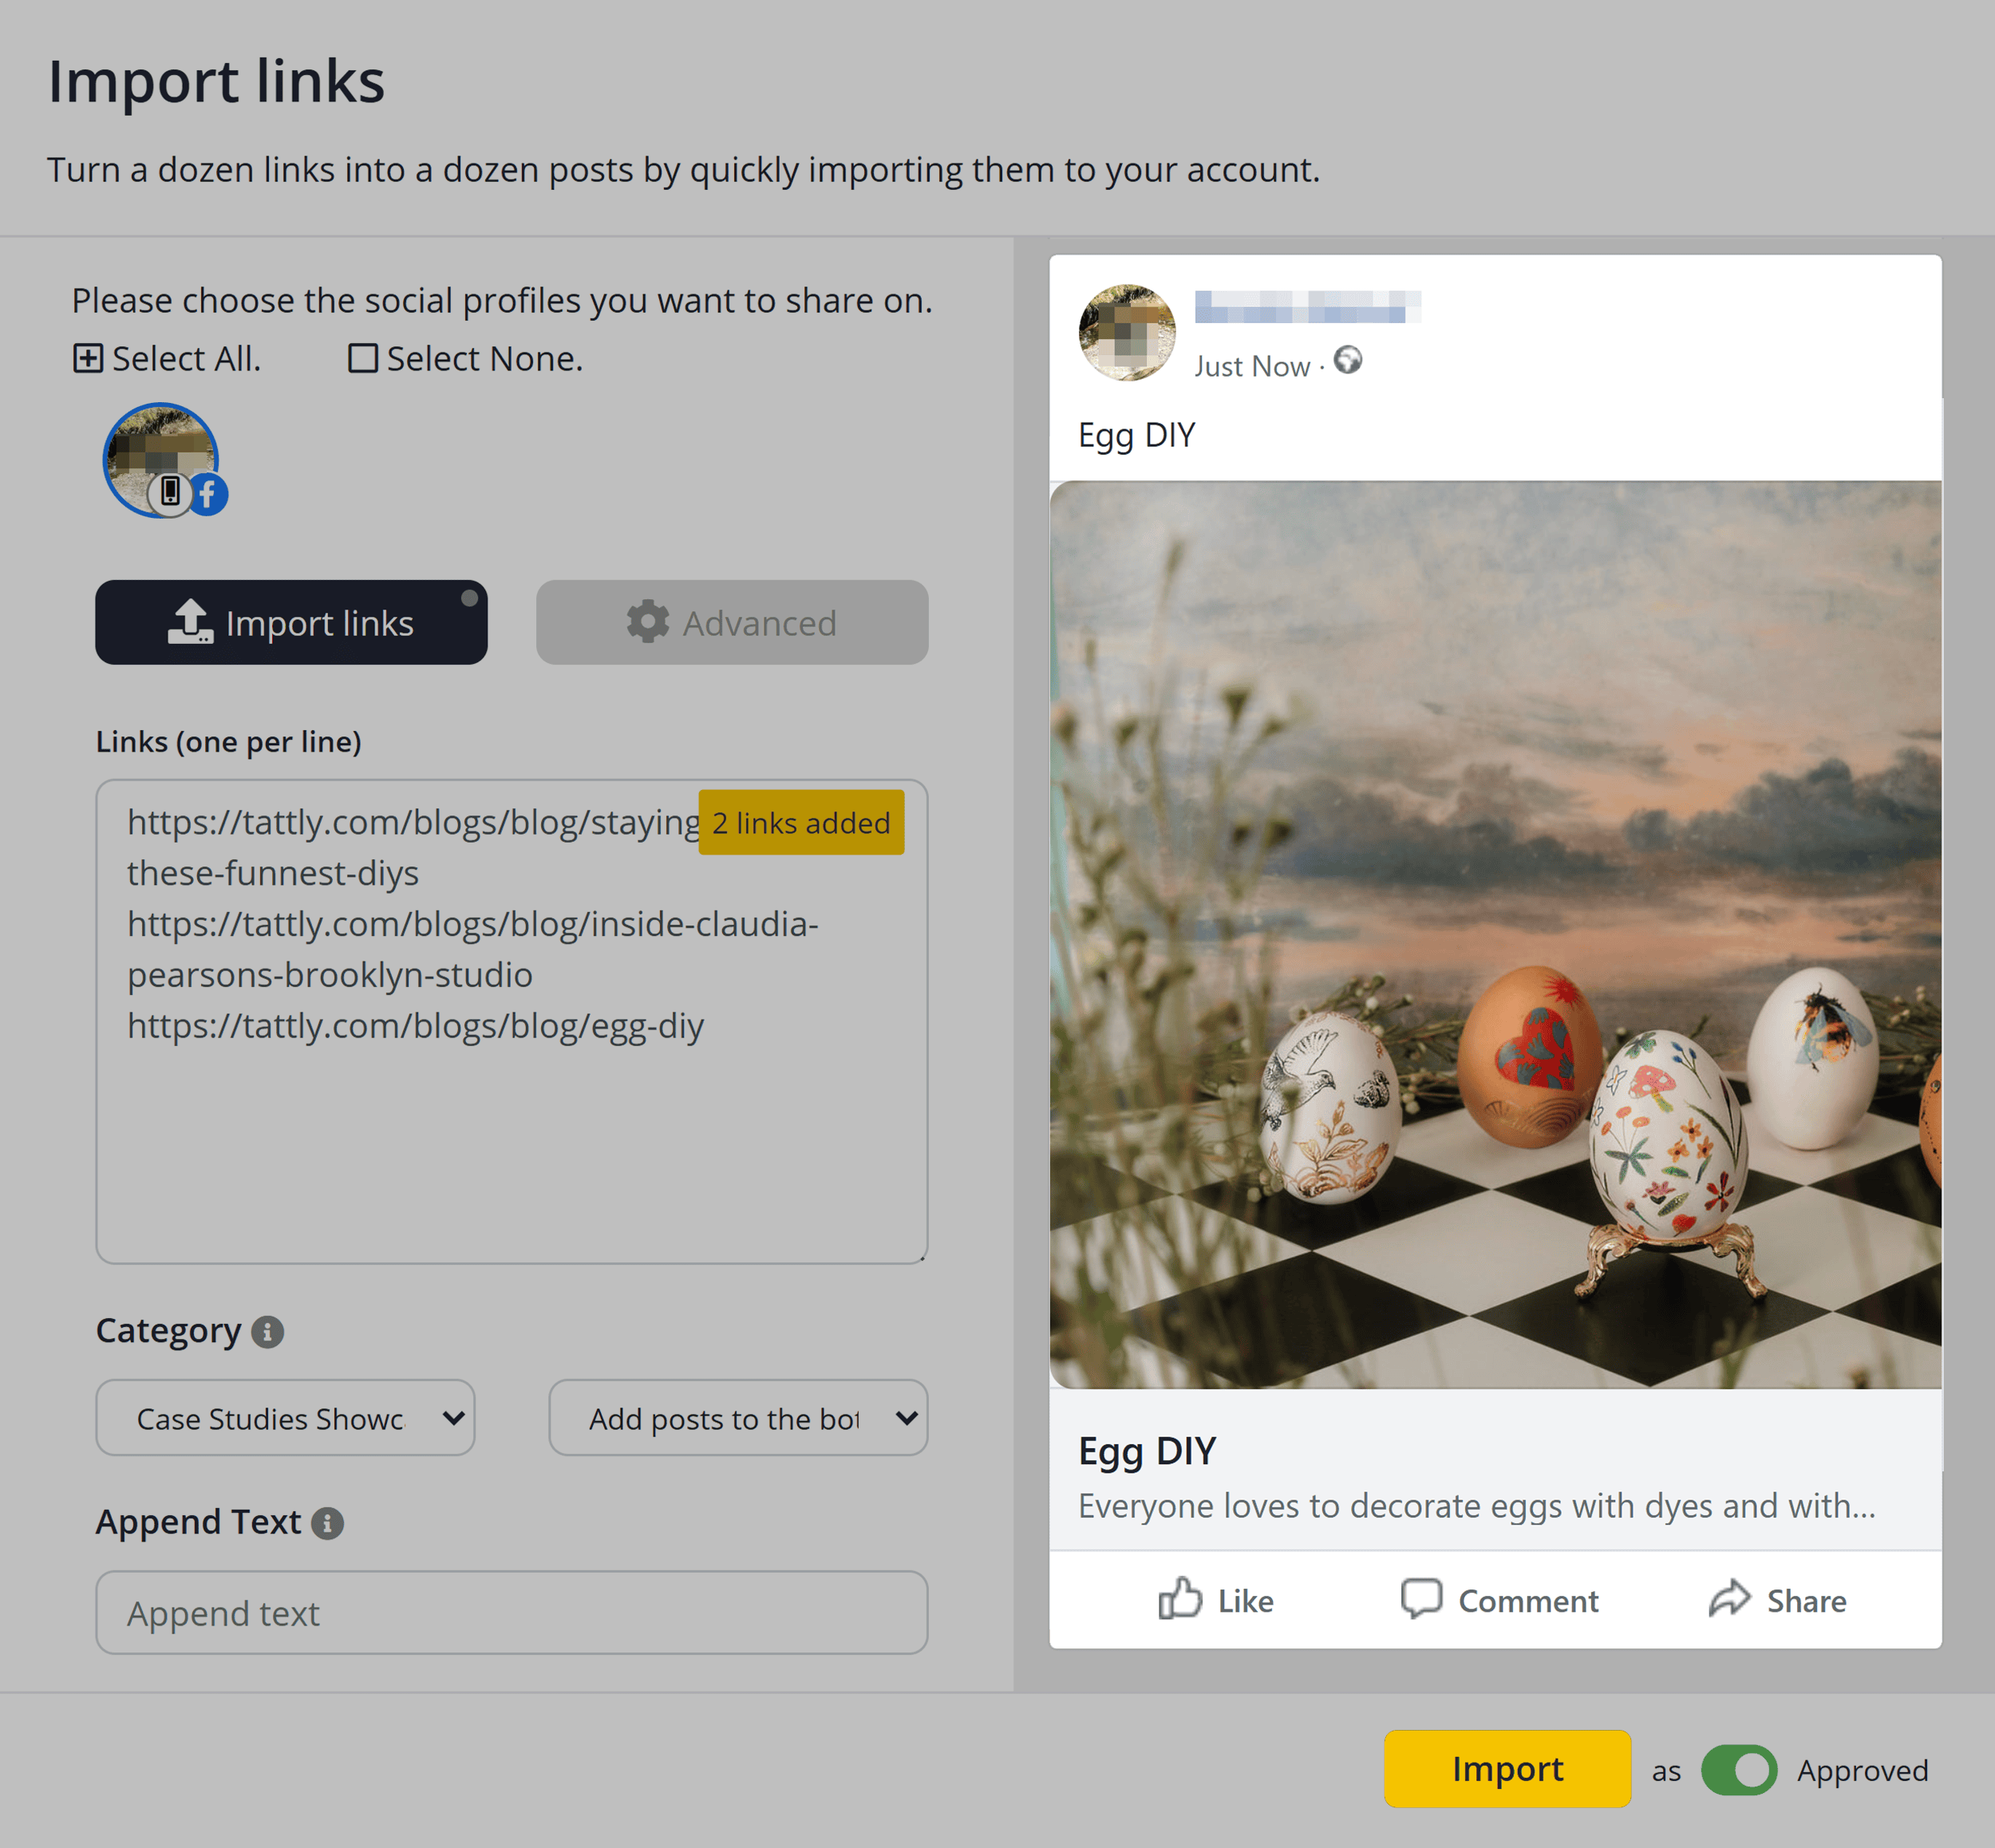
Task: Click the Facebook badge on the profile avatar
Action: click(x=208, y=494)
